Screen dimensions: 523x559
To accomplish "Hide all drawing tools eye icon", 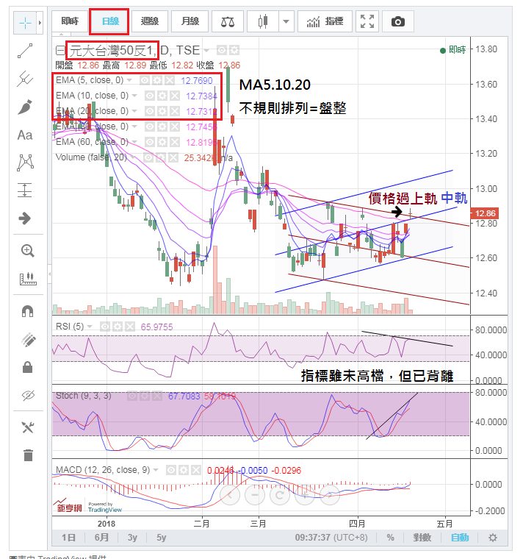I will point(28,395).
